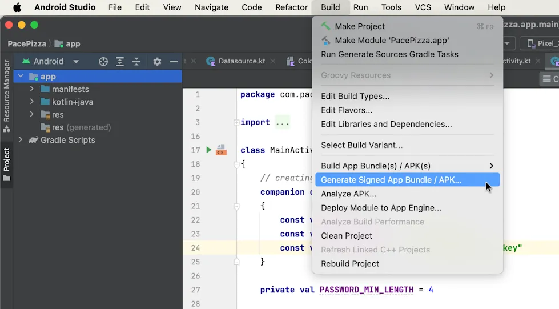
Task: Collapse the class fold marker on line 18
Action: click(x=236, y=164)
